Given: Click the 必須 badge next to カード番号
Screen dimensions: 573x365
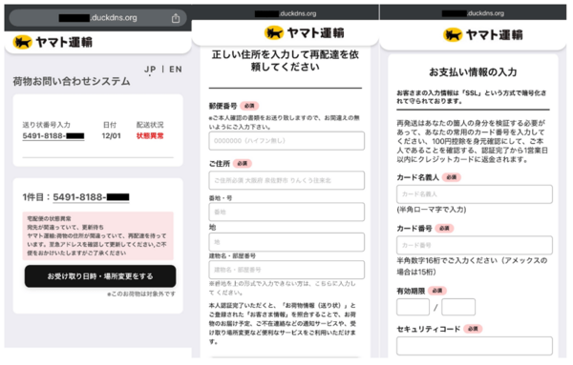Looking at the screenshot, I should click(444, 229).
